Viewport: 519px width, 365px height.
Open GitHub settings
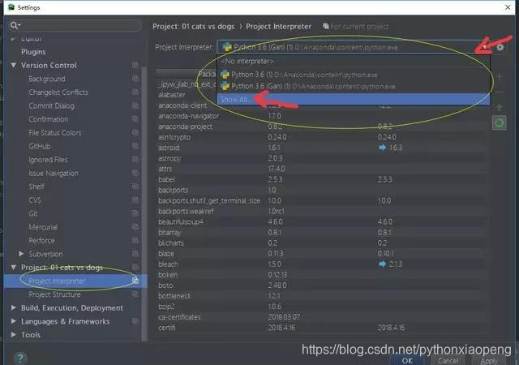(x=40, y=146)
